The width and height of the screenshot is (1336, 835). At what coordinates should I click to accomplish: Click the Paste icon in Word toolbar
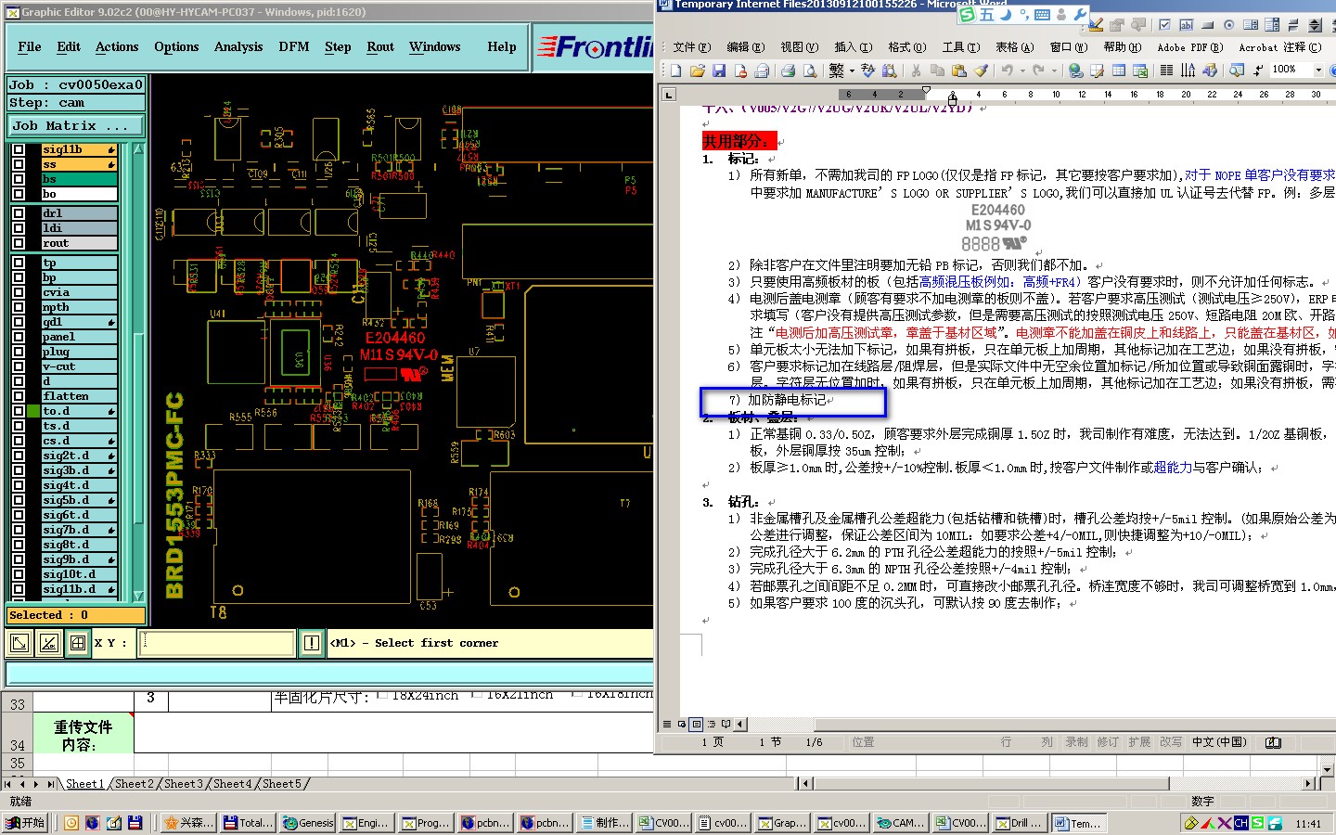(x=958, y=70)
